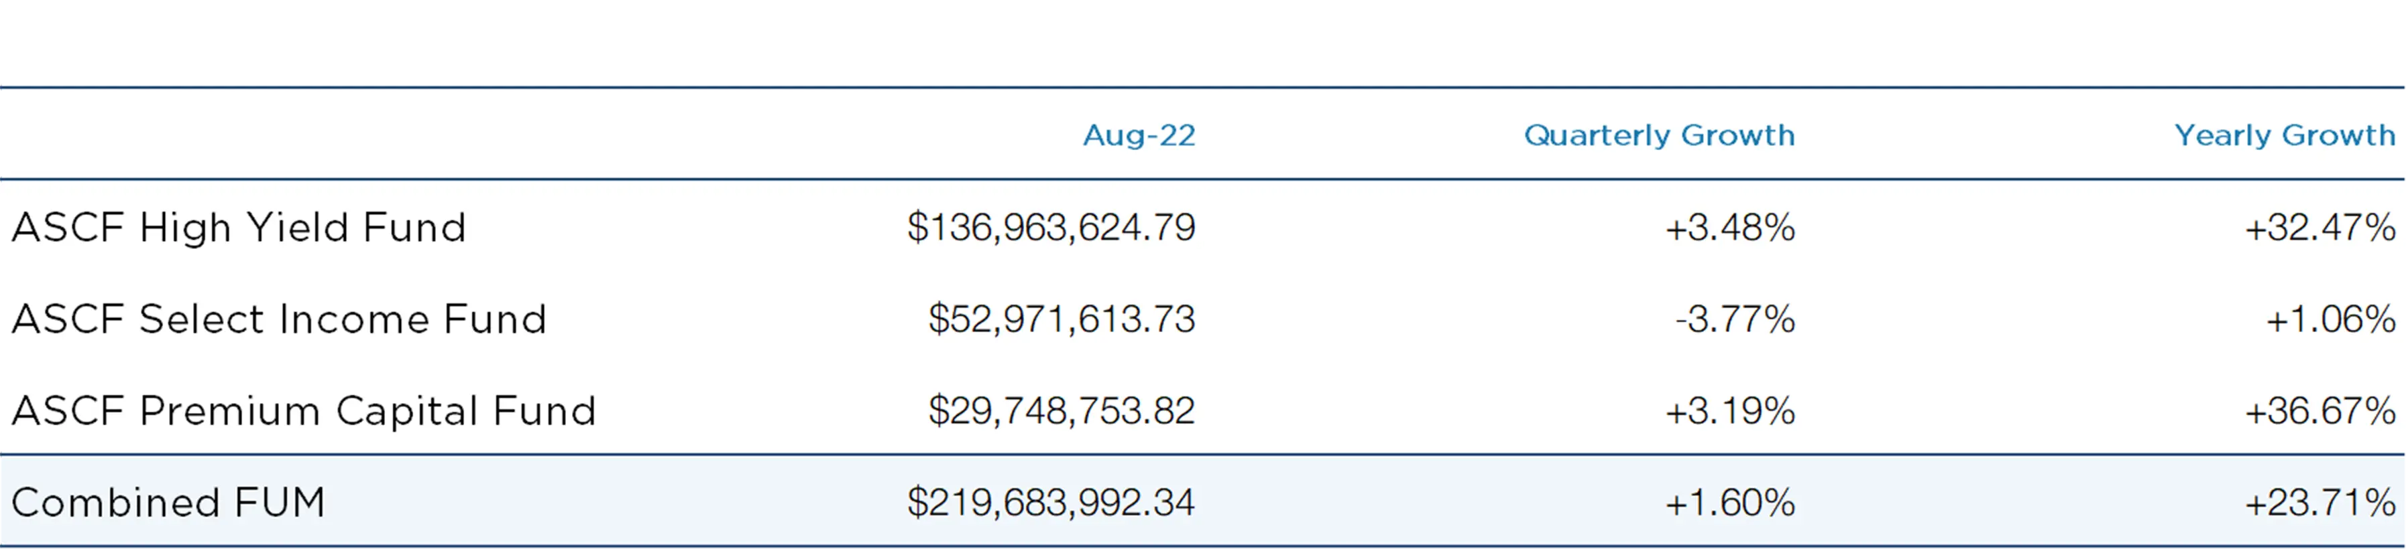Screen dimensions: 2406x549
Task: Click the +36.67% yearly growth cell
Action: pos(2320,411)
